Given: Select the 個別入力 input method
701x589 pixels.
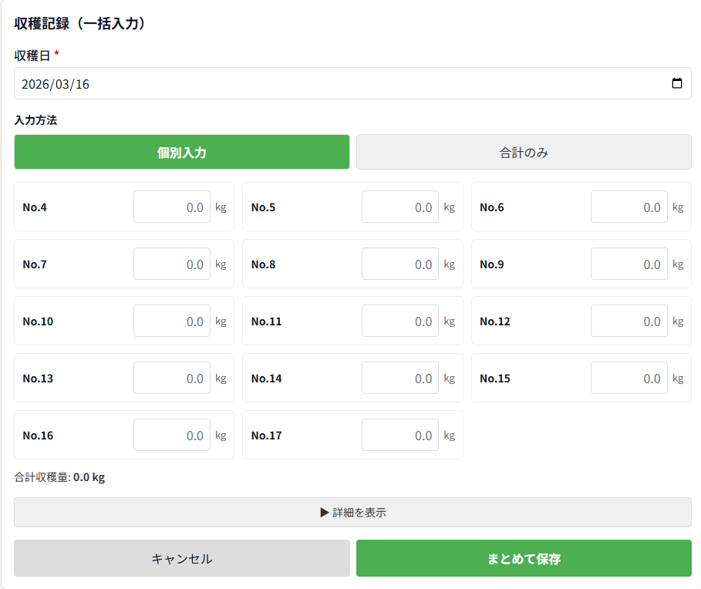Looking at the screenshot, I should [181, 153].
